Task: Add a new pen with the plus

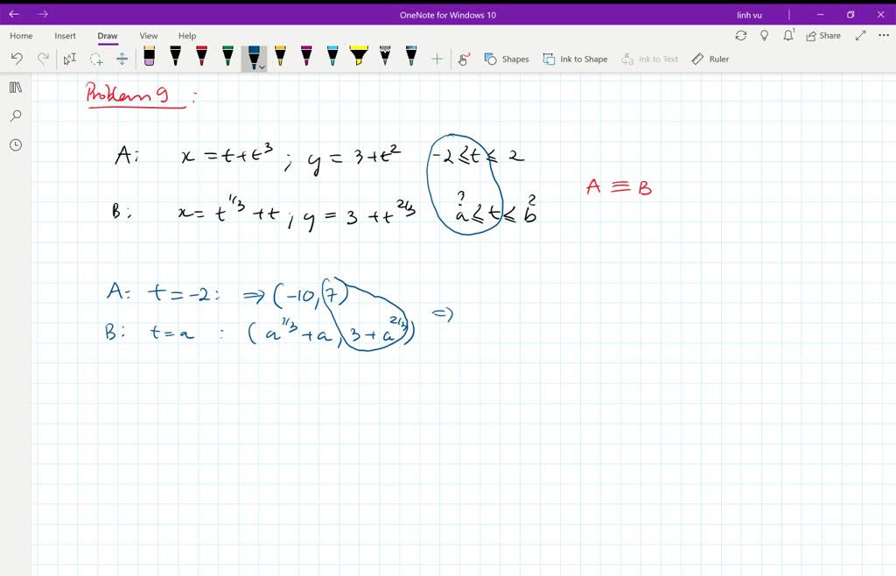Action: click(437, 59)
